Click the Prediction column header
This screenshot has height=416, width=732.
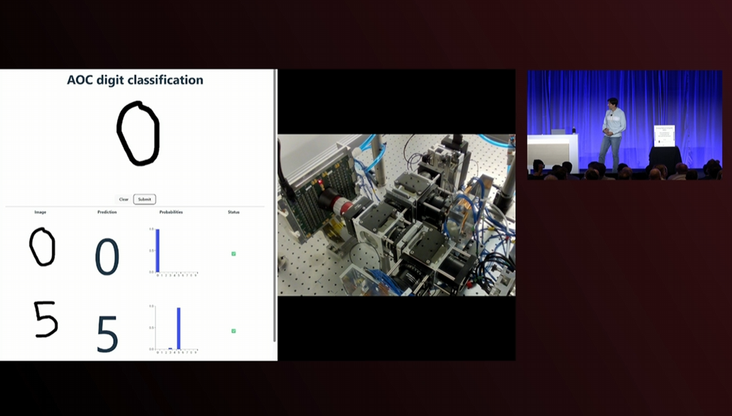coord(107,212)
